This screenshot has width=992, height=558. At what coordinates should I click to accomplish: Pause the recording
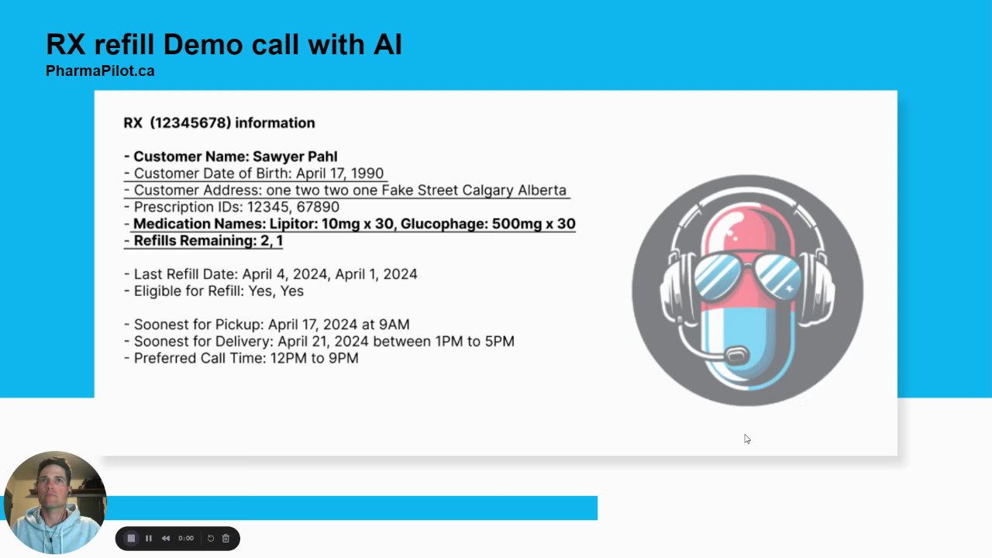tap(149, 538)
